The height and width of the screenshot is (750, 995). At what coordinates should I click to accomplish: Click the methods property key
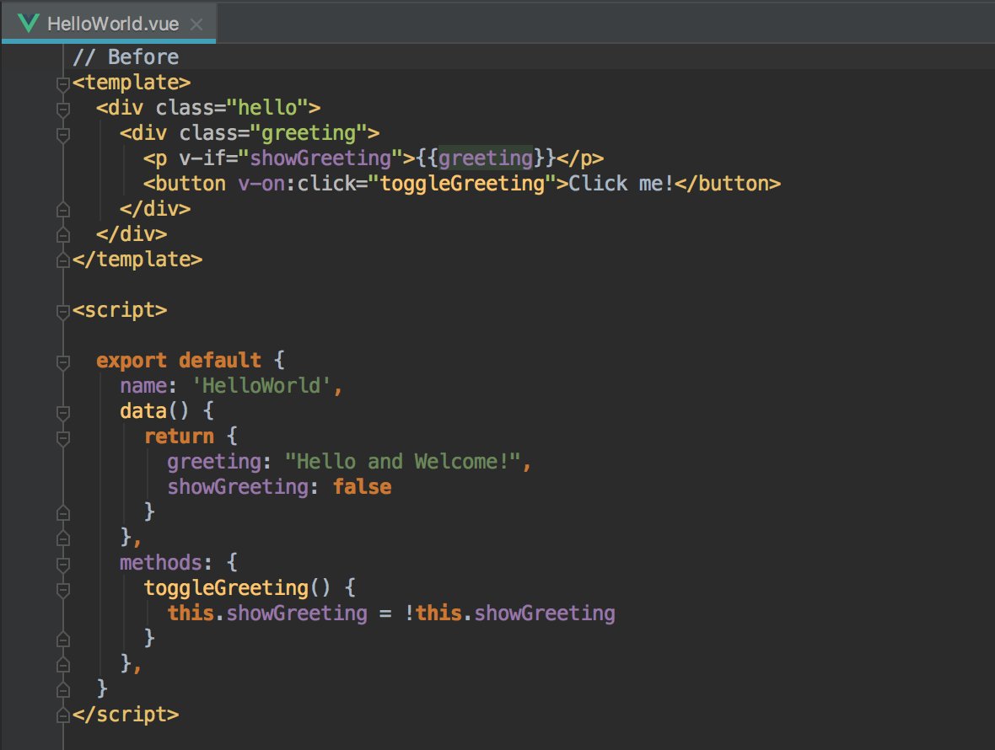(160, 562)
